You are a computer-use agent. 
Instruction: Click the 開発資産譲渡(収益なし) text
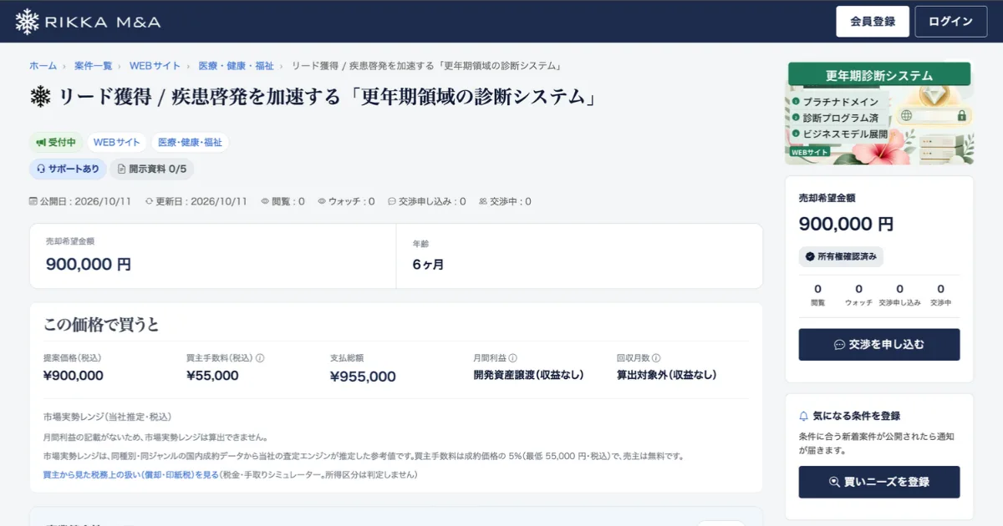(x=528, y=376)
